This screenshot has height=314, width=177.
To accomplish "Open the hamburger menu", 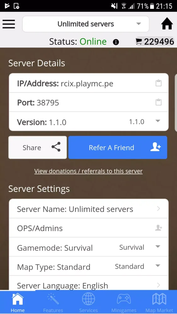I will tap(8, 24).
